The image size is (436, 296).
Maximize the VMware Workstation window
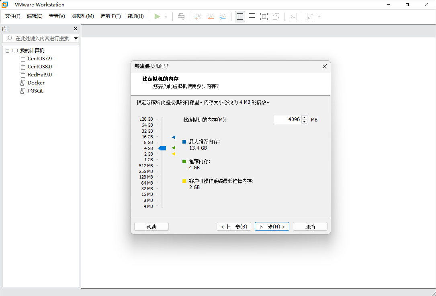click(407, 4)
